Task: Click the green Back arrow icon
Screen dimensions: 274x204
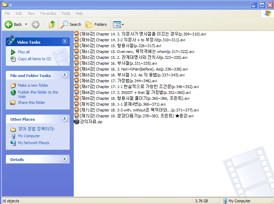Action: 8,24
